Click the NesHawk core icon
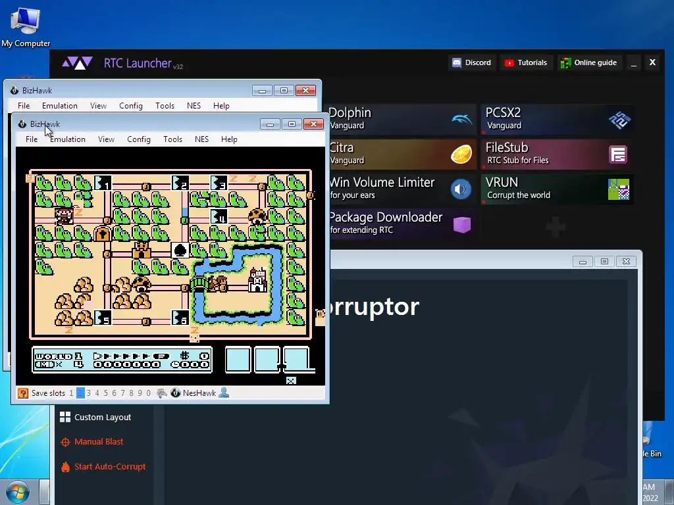 [x=175, y=393]
